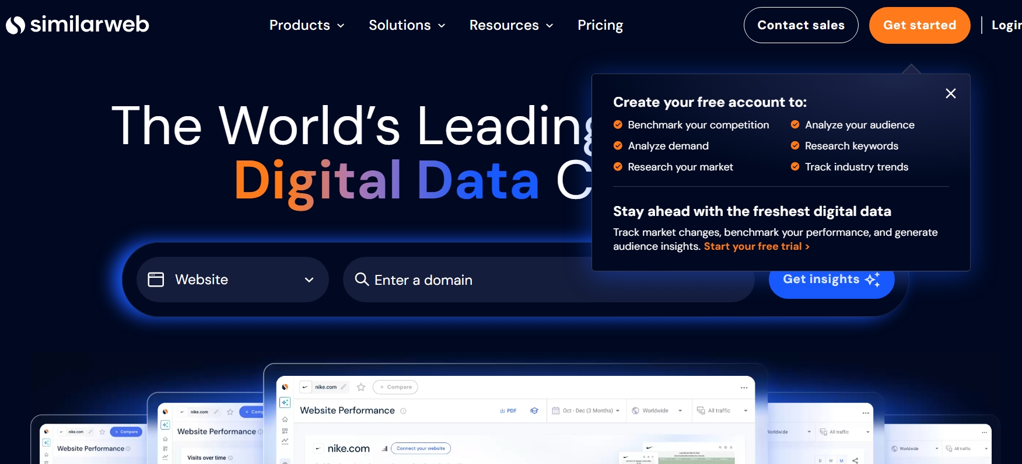Follow the Start your free trial link

(757, 246)
